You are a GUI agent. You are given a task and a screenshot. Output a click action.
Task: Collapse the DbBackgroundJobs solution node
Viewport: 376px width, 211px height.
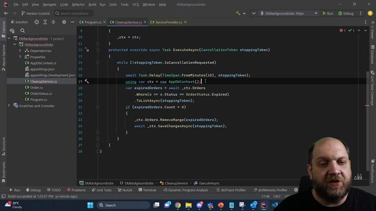coord(9,38)
